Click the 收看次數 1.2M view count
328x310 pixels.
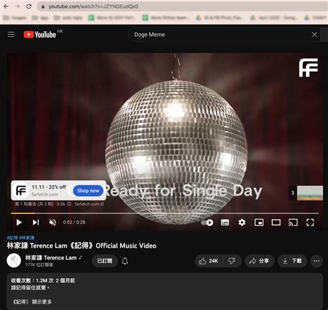coord(33,280)
